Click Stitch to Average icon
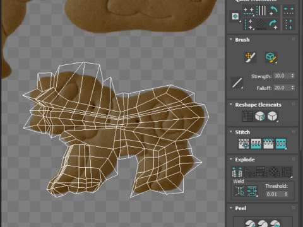 pos(256,144)
